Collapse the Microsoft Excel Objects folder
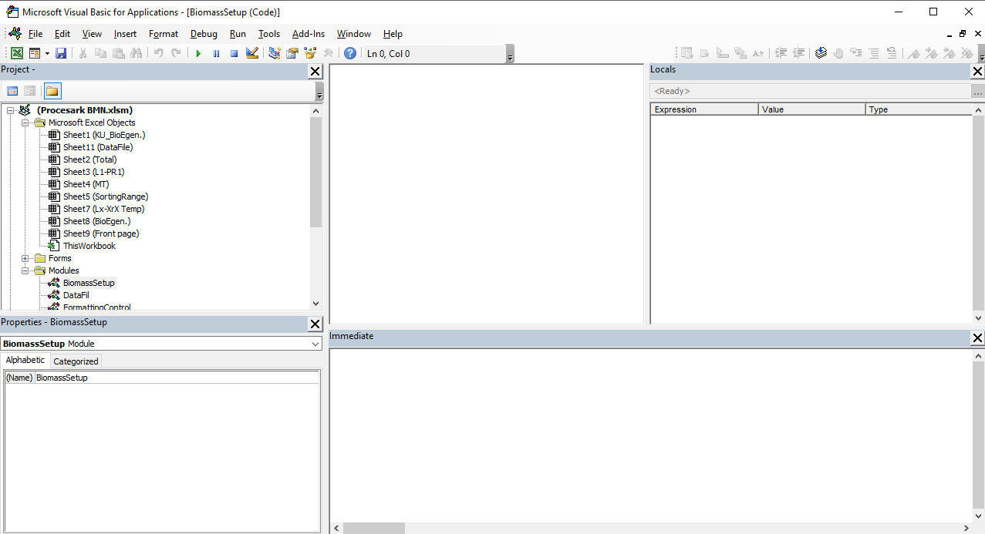The height and width of the screenshot is (534, 985). point(25,123)
